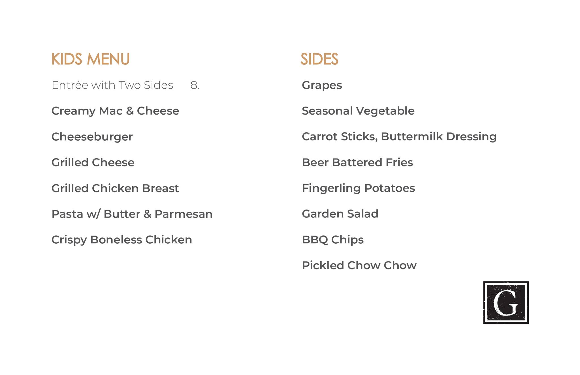Select the Cheeseburger entrée
The image size is (580, 375).
click(92, 137)
